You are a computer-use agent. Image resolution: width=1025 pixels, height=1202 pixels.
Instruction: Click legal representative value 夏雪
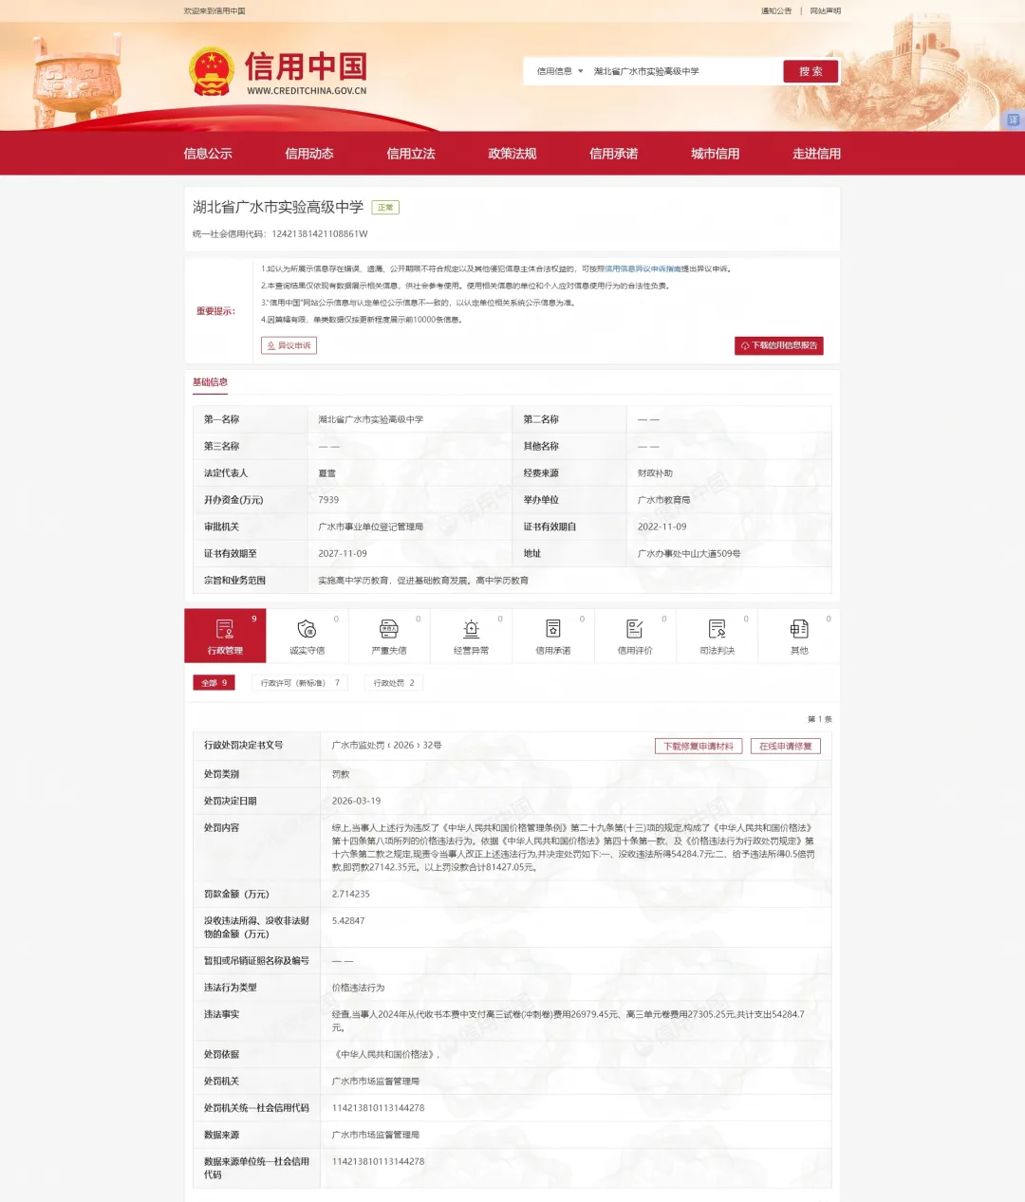click(x=326, y=473)
